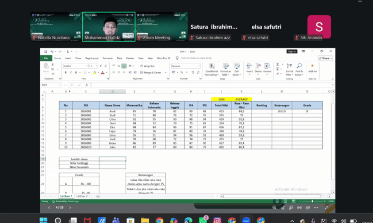
Task: Open the font size 11 dropdown
Action: 96,66
